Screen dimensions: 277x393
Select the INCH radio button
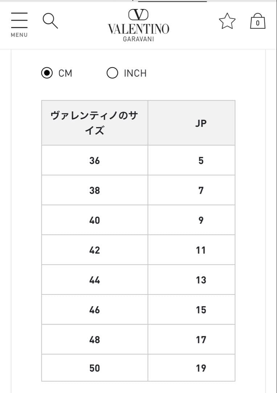point(112,73)
